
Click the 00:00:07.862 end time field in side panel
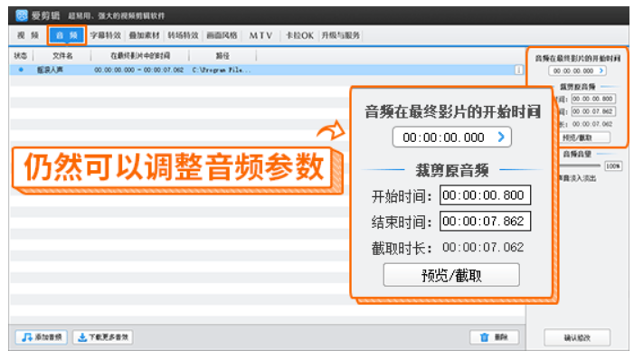pyautogui.click(x=593, y=111)
